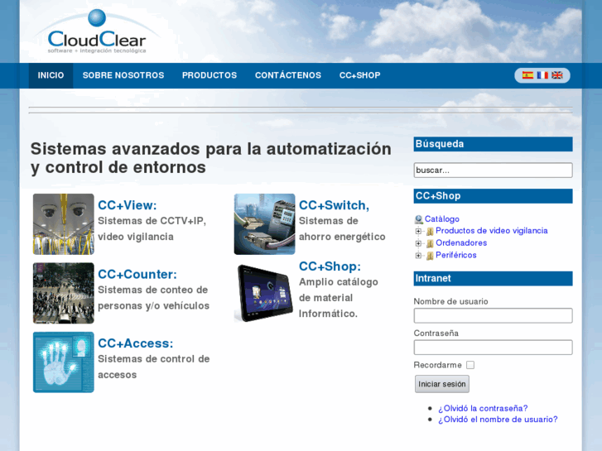Viewport: 602px width, 451px height.
Task: Click 'Sistemas de ahorro energético' text
Action: point(342,229)
